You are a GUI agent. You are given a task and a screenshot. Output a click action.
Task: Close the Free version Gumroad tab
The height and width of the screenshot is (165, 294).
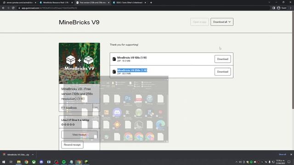coord(108,3)
